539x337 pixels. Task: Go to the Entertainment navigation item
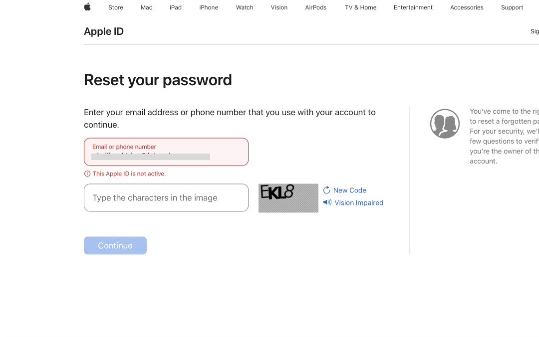[x=413, y=7]
